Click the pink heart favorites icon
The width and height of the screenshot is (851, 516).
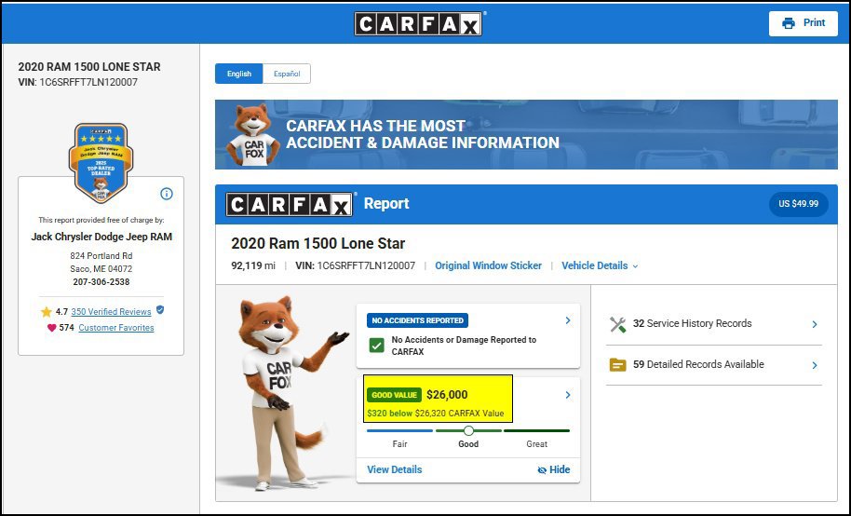[x=51, y=328]
